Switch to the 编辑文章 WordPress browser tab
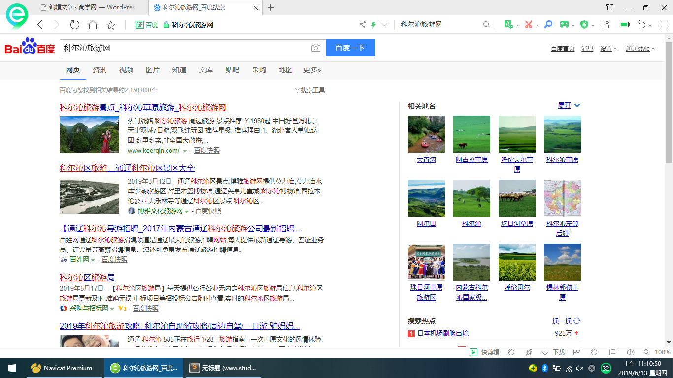This screenshot has width=673, height=378. pos(92,7)
